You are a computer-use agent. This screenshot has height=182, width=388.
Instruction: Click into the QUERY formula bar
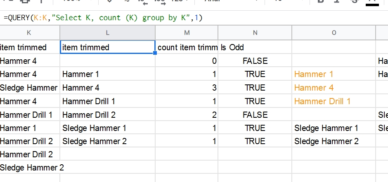[x=165, y=18]
